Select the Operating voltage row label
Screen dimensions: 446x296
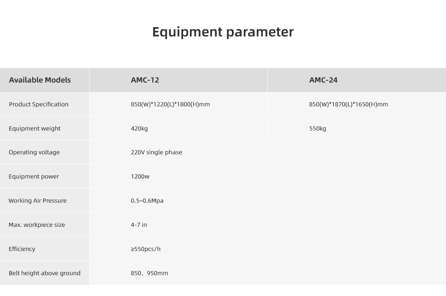tap(34, 152)
